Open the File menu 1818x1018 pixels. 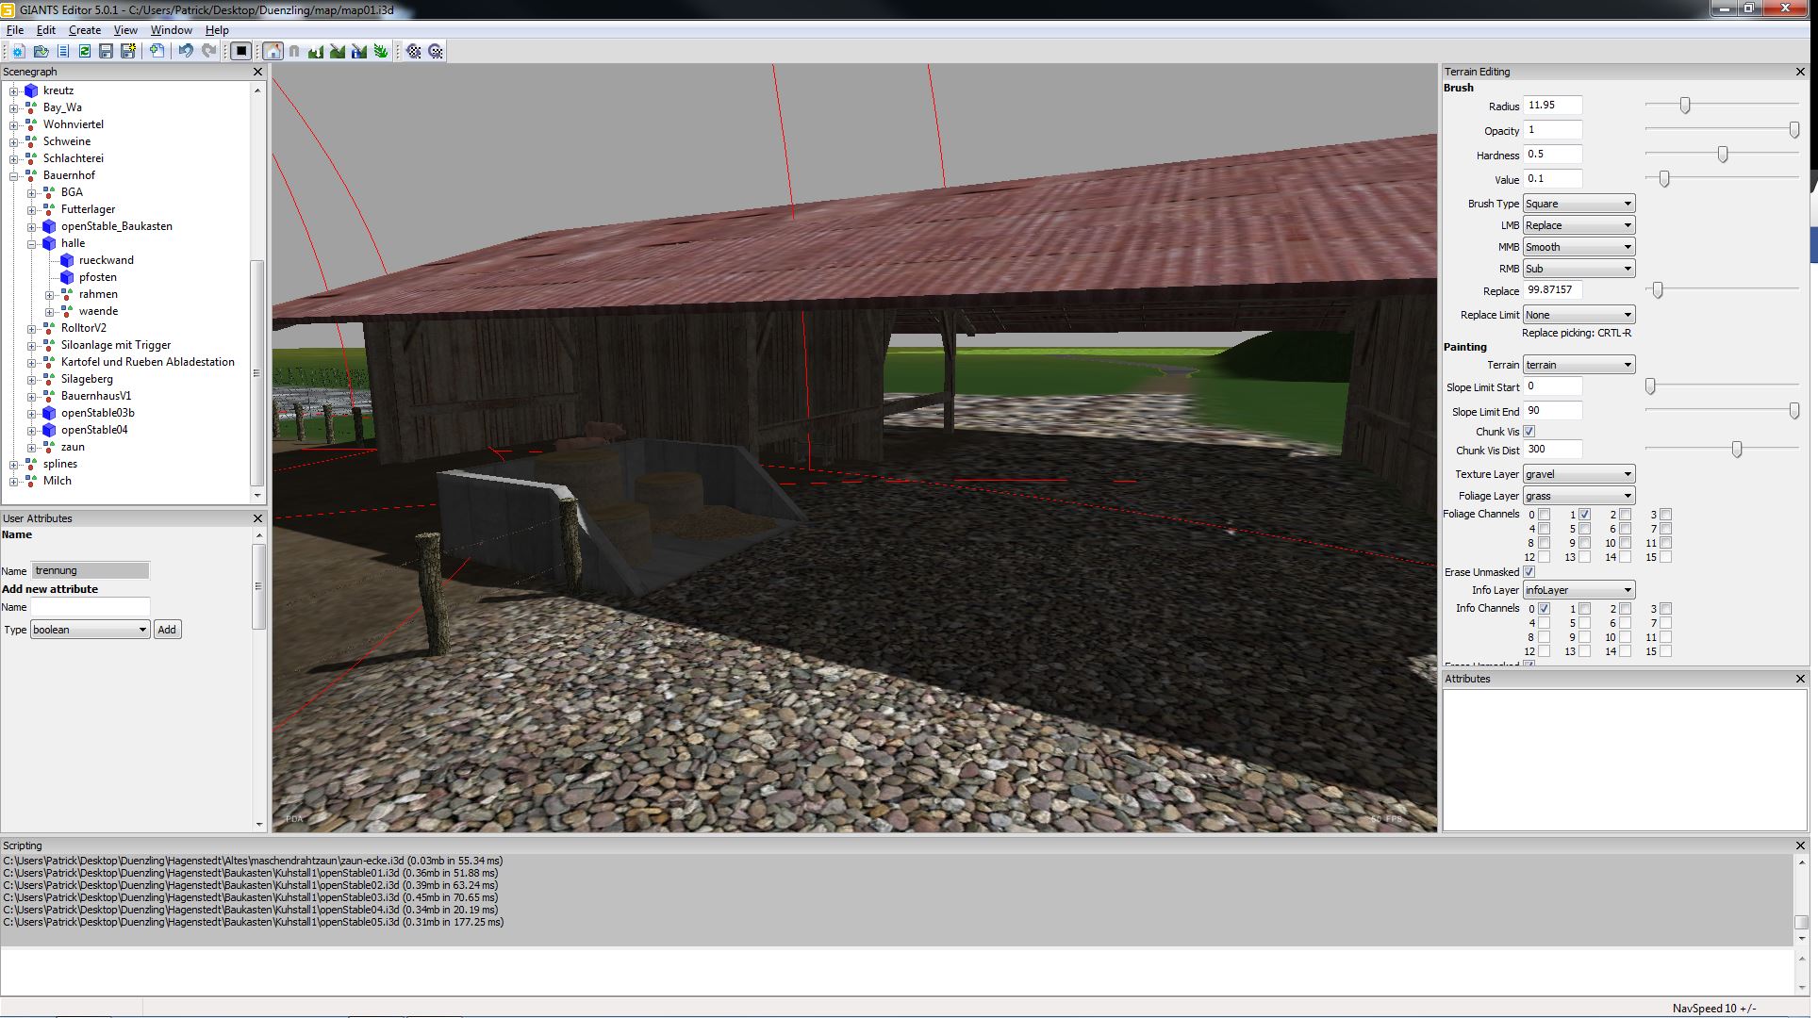15,30
